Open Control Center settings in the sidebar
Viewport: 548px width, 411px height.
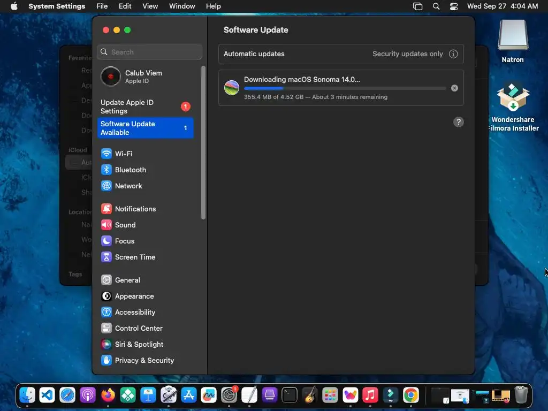[145, 329]
